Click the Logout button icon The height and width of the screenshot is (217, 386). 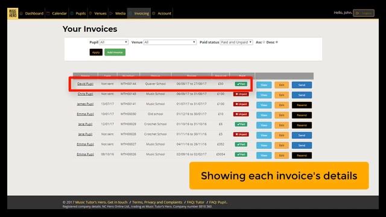(358, 13)
